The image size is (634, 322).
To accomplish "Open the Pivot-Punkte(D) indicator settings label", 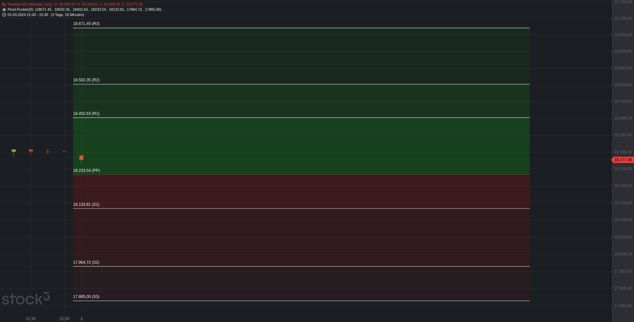I will 20,10.
